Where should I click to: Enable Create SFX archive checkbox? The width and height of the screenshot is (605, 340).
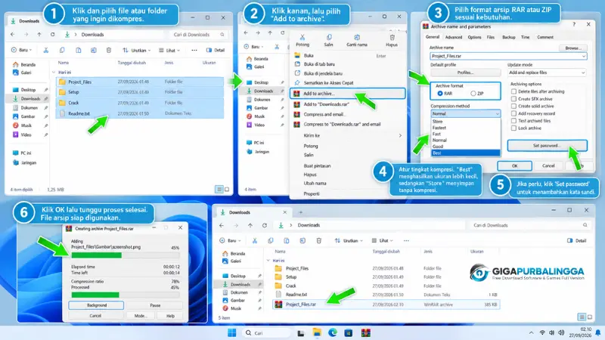tap(513, 99)
